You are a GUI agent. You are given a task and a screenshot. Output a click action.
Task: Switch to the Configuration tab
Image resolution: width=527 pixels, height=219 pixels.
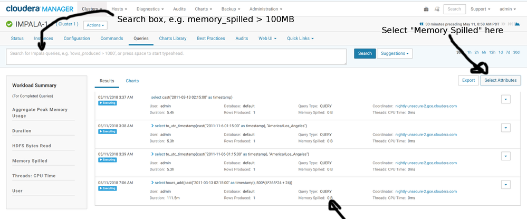pos(76,39)
